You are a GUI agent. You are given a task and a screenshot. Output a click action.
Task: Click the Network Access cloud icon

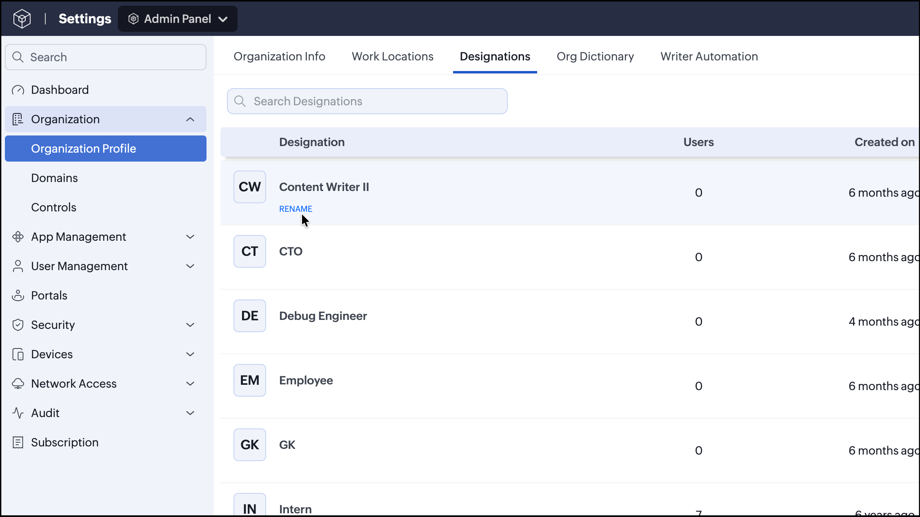[x=18, y=384]
